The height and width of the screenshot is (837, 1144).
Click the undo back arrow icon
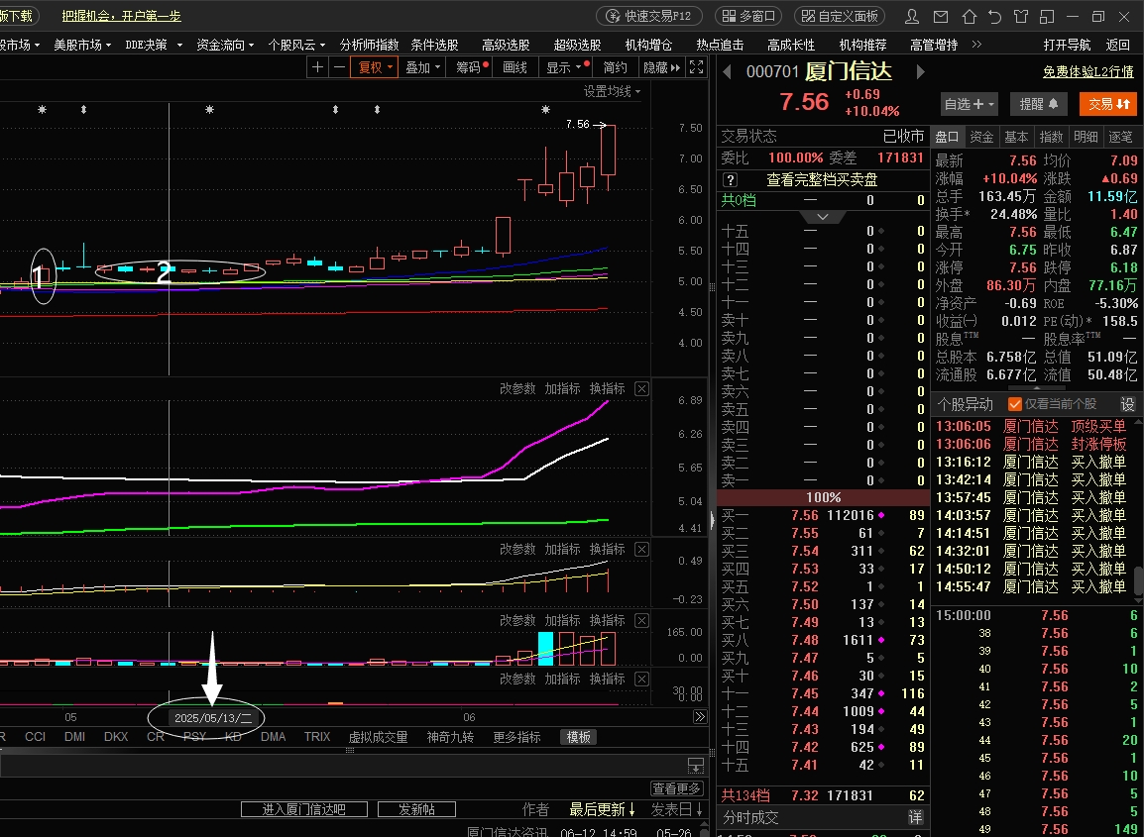(x=995, y=16)
